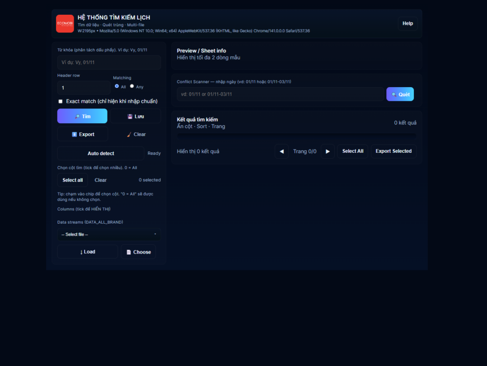
Task: Click the Lưu save button
Action: point(136,116)
